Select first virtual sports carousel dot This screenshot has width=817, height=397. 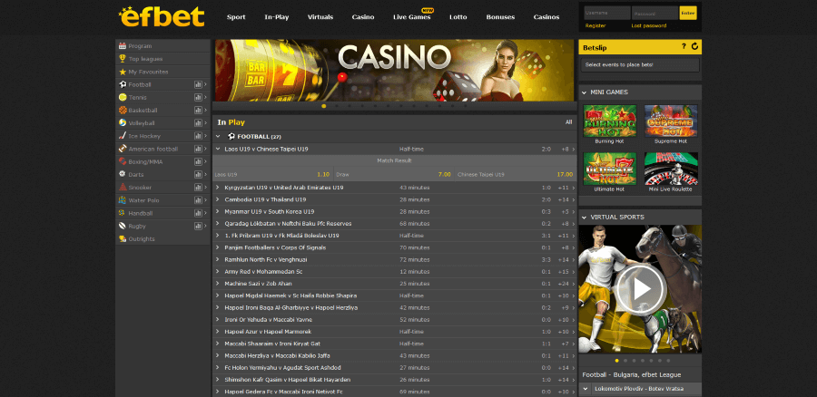coord(617,360)
